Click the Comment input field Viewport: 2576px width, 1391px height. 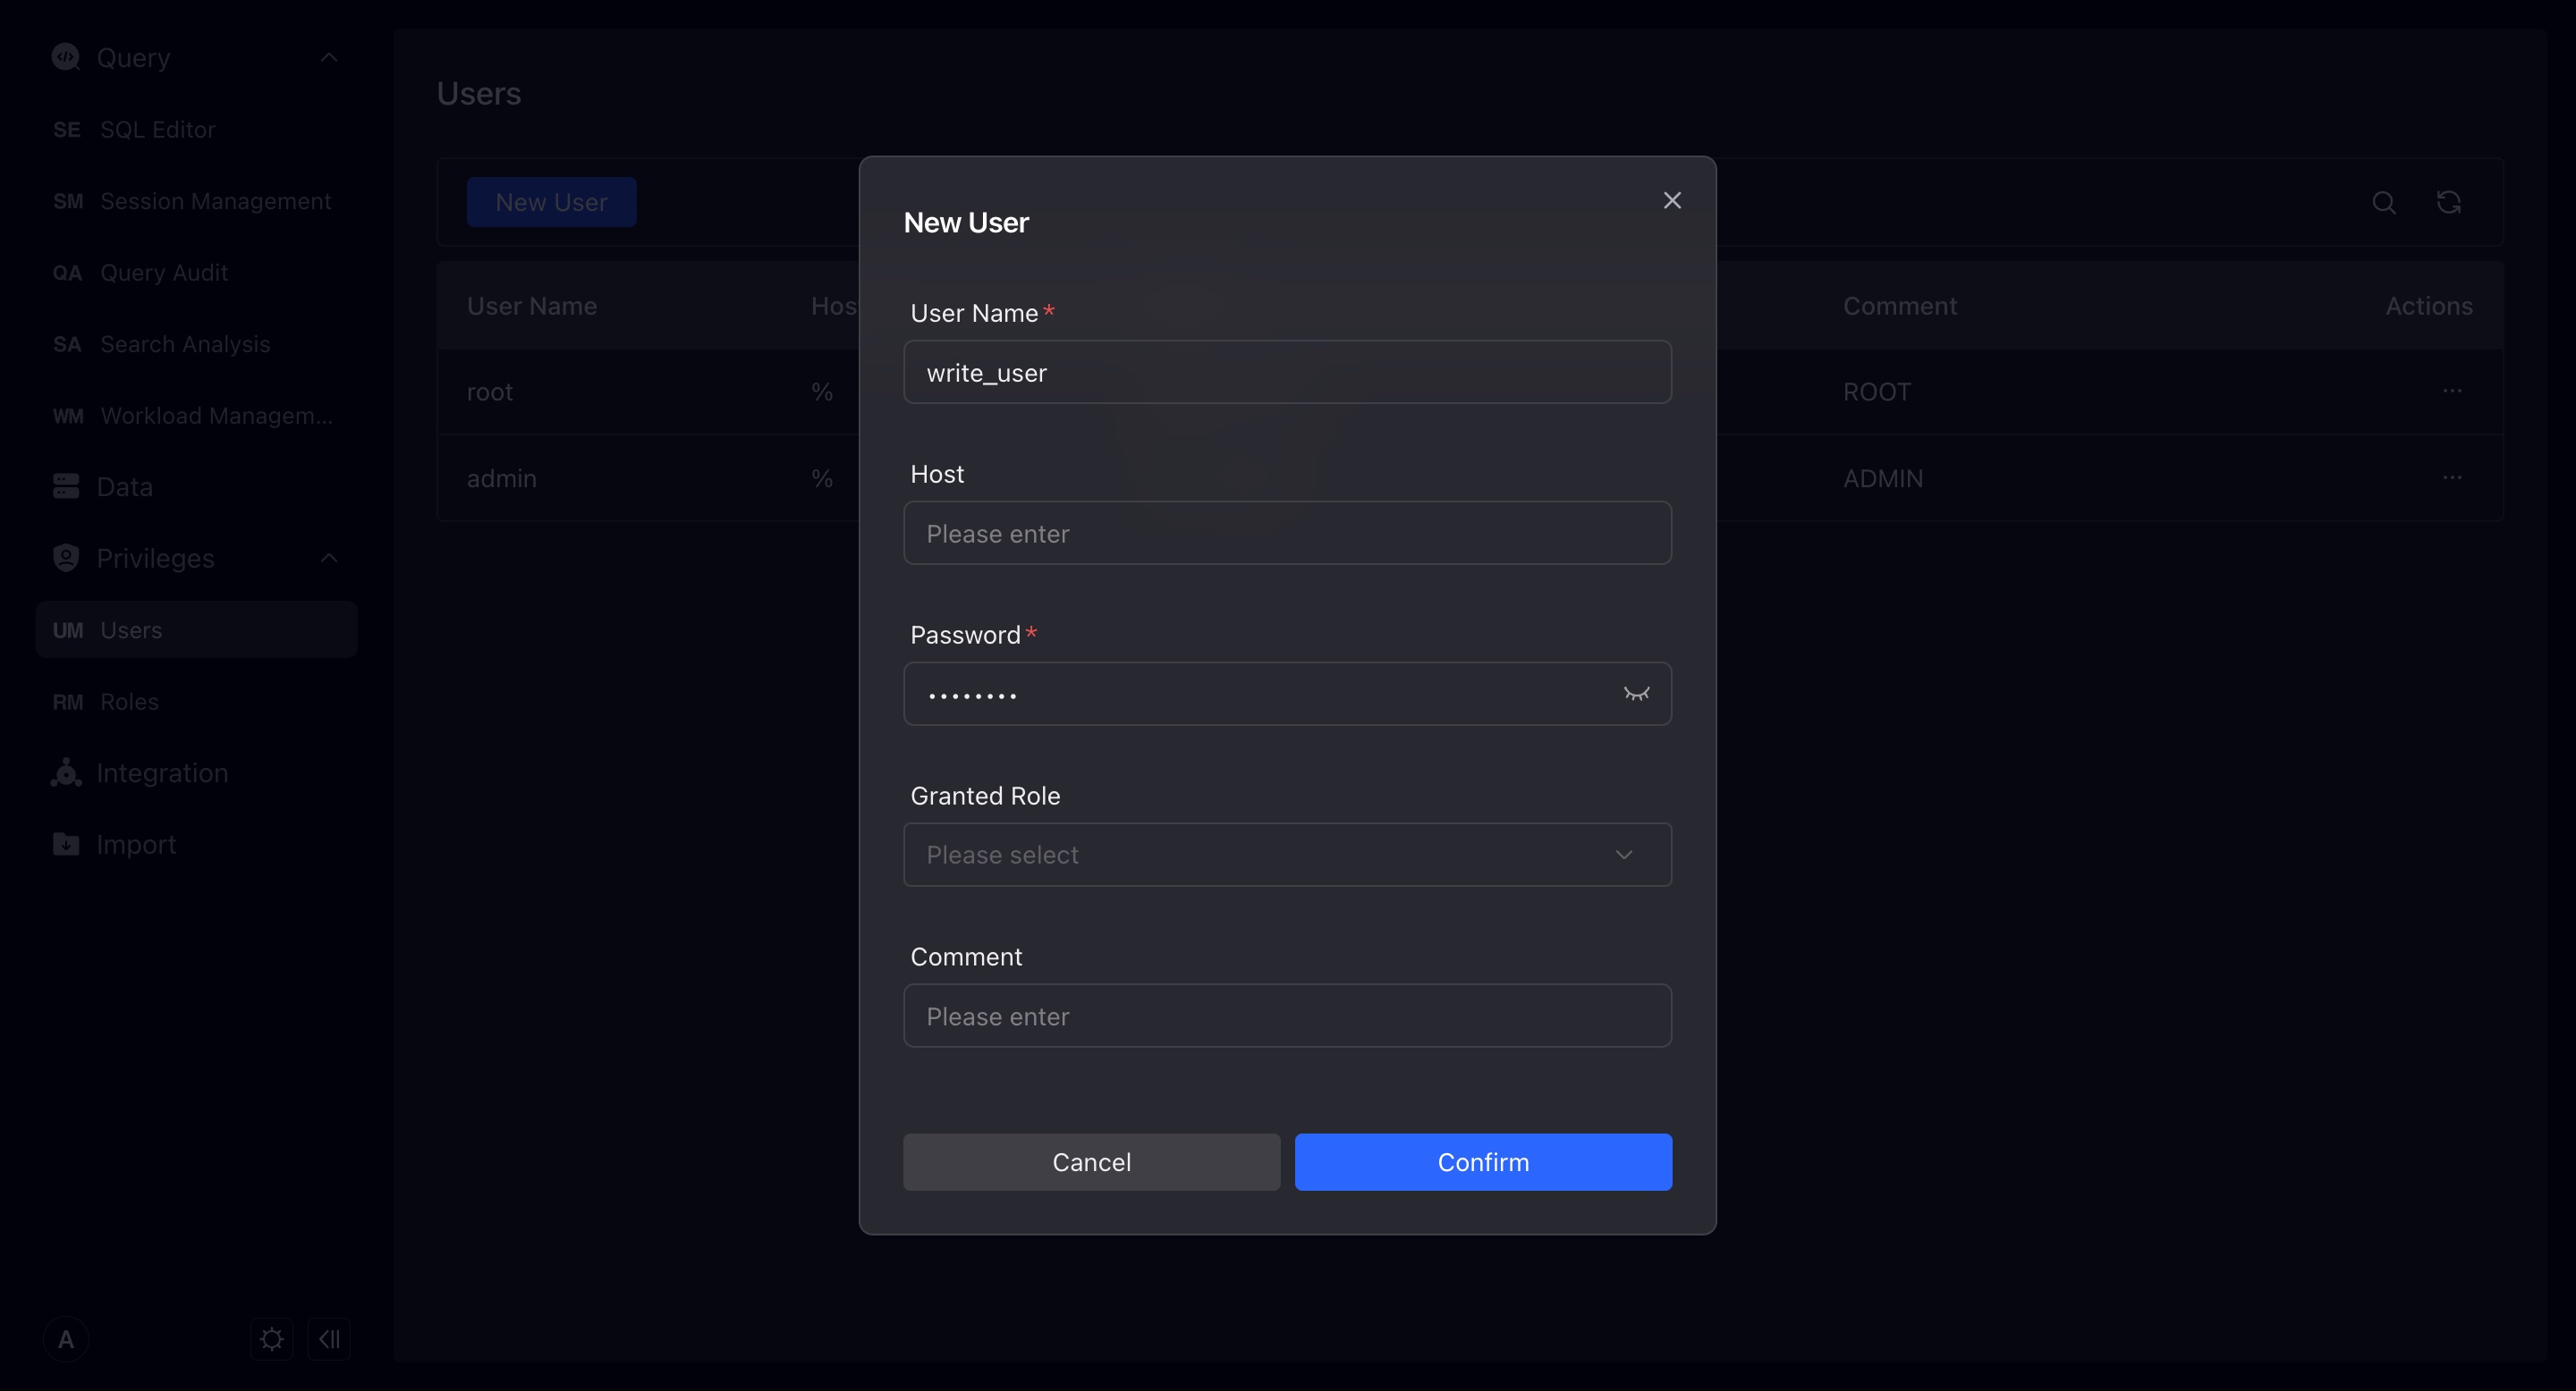(1286, 1016)
